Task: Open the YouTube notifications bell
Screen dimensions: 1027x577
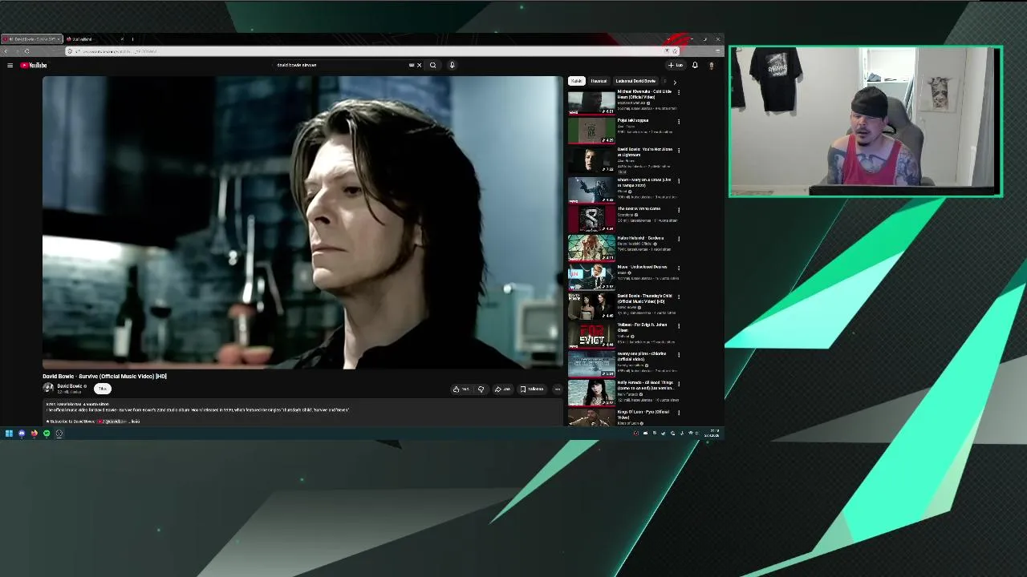Action: coord(695,65)
